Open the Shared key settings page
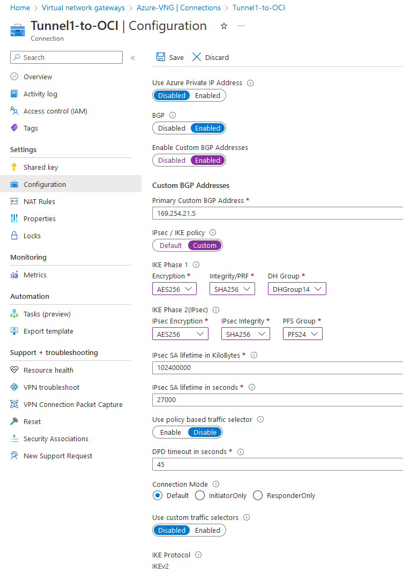Screen dimensions: 403x574 (41, 167)
